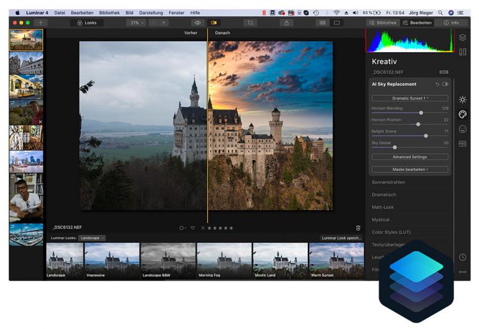
Task: Adjust the Horizon Position slider handle
Action: 418,124
